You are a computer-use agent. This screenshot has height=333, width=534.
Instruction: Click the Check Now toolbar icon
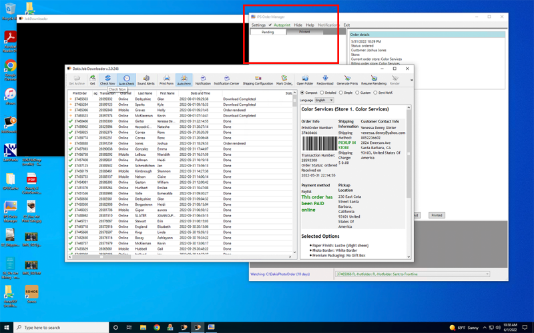pos(107,80)
